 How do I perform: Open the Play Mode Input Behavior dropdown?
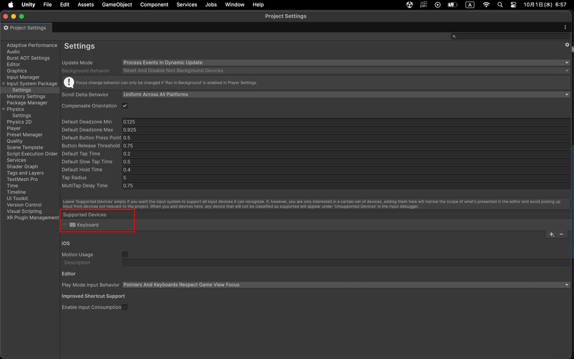click(x=346, y=285)
